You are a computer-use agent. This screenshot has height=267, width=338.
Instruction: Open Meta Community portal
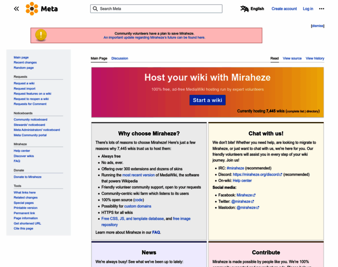(30, 135)
